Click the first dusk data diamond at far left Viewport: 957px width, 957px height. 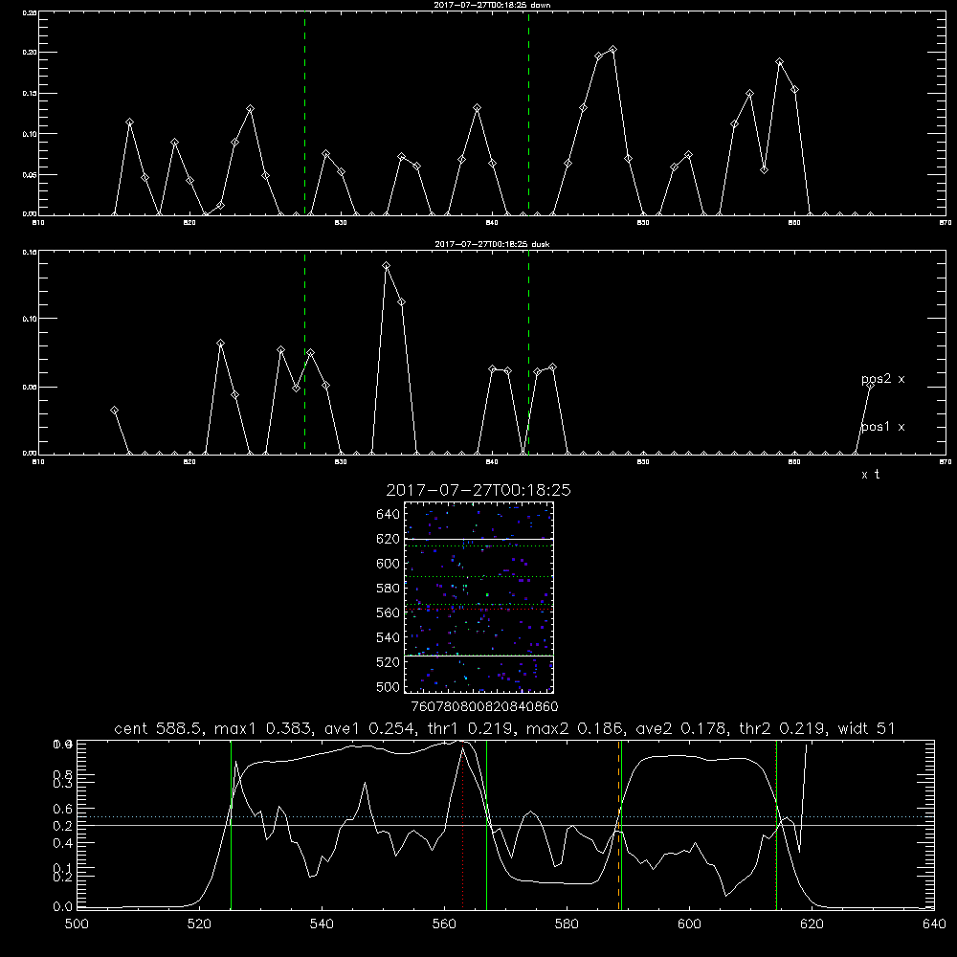(114, 411)
